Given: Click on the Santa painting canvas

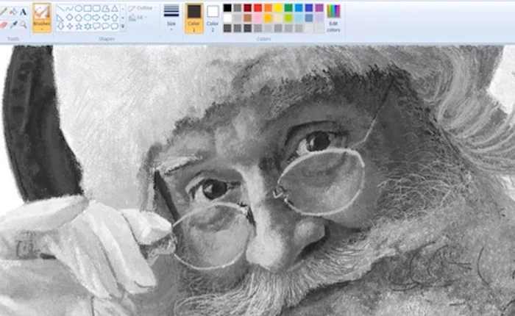Looking at the screenshot, I should point(257,181).
